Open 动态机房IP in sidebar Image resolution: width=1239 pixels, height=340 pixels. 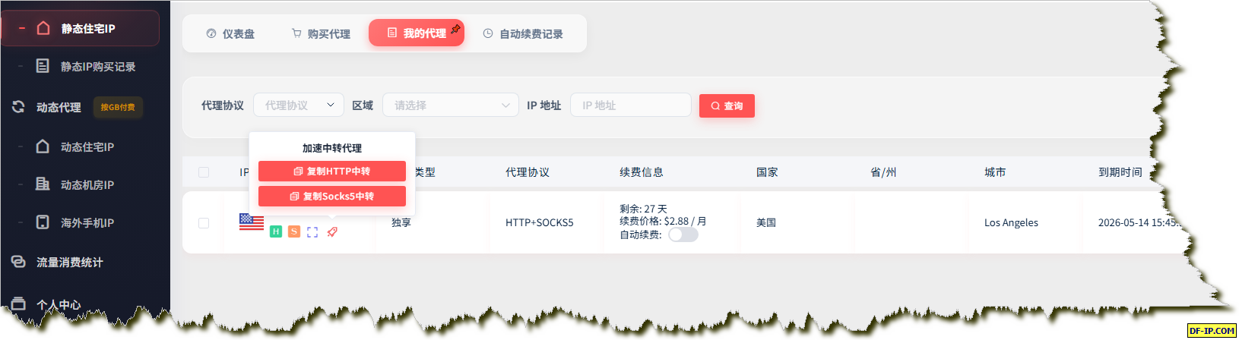[86, 184]
